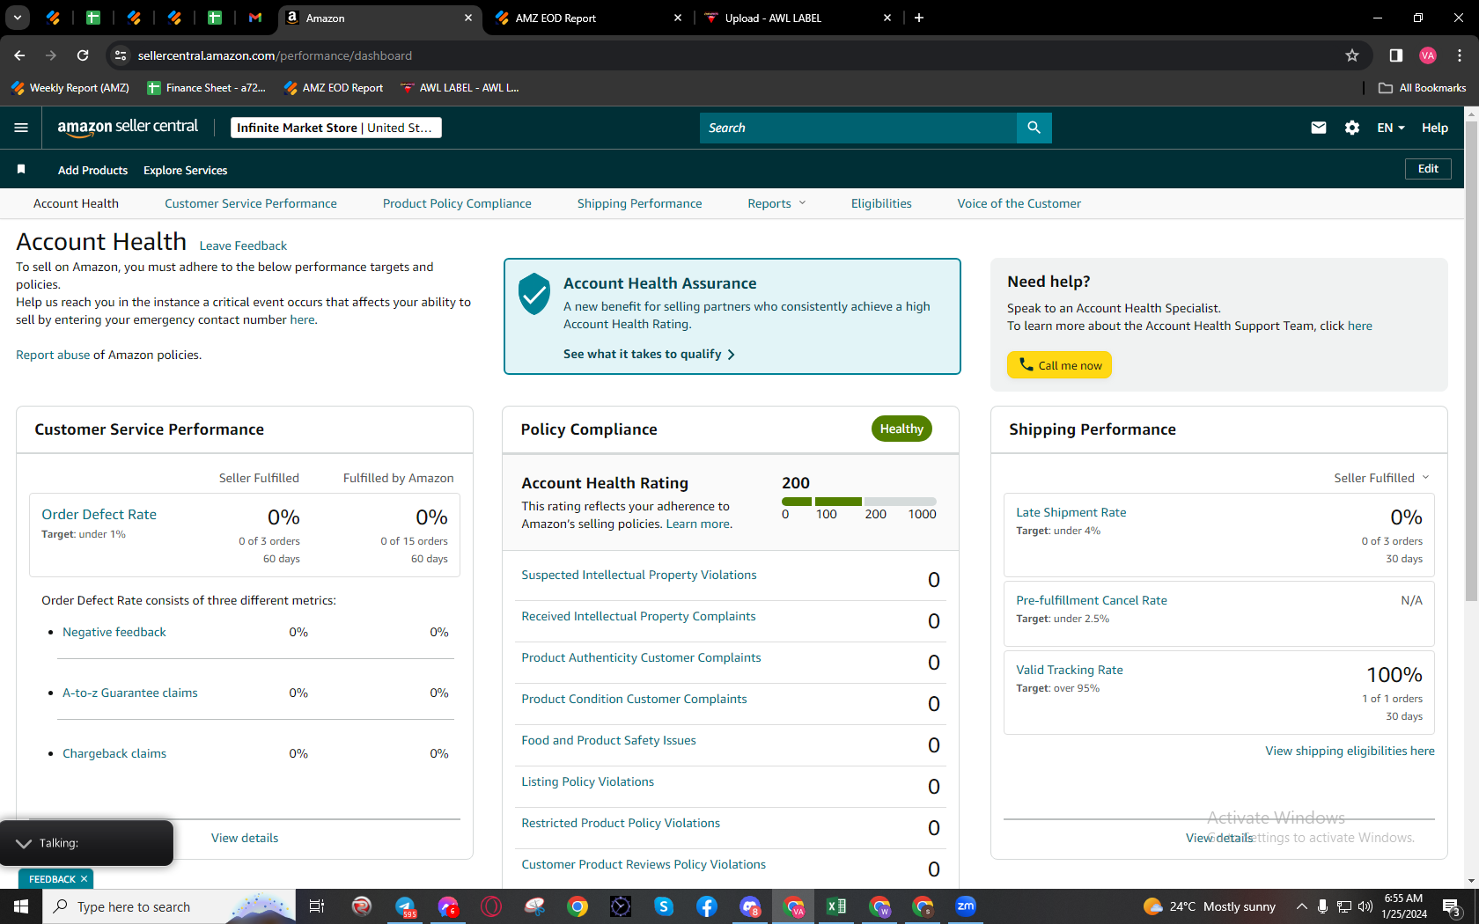Click the Account Health Rating progress bar
Screen dimensions: 1479x924
click(859, 502)
